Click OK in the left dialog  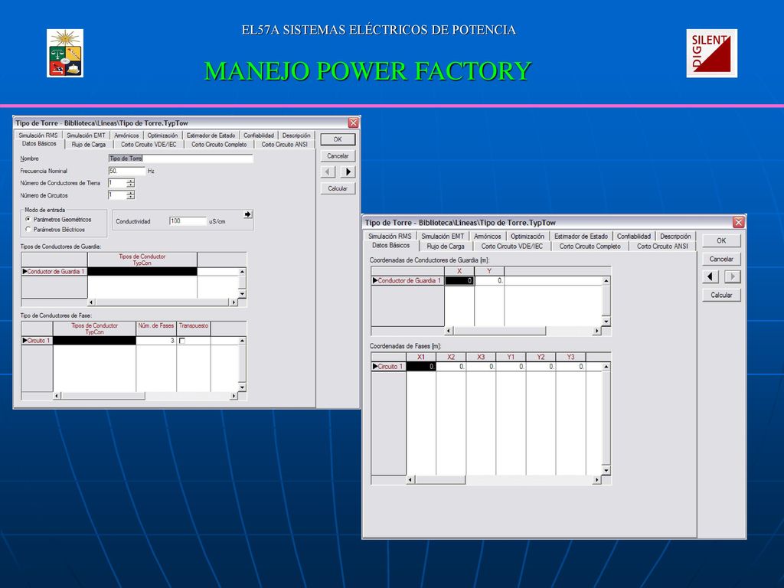pos(338,139)
